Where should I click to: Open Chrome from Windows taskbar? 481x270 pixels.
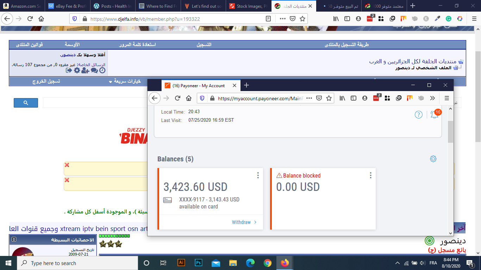(267, 263)
